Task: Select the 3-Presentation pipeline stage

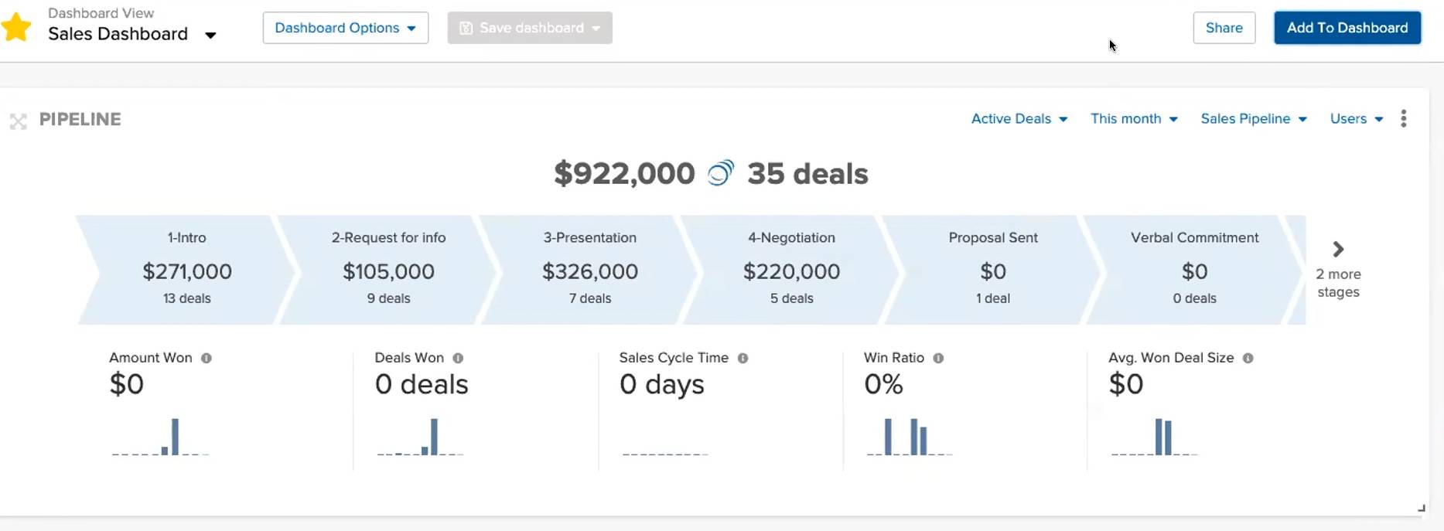Action: point(590,270)
